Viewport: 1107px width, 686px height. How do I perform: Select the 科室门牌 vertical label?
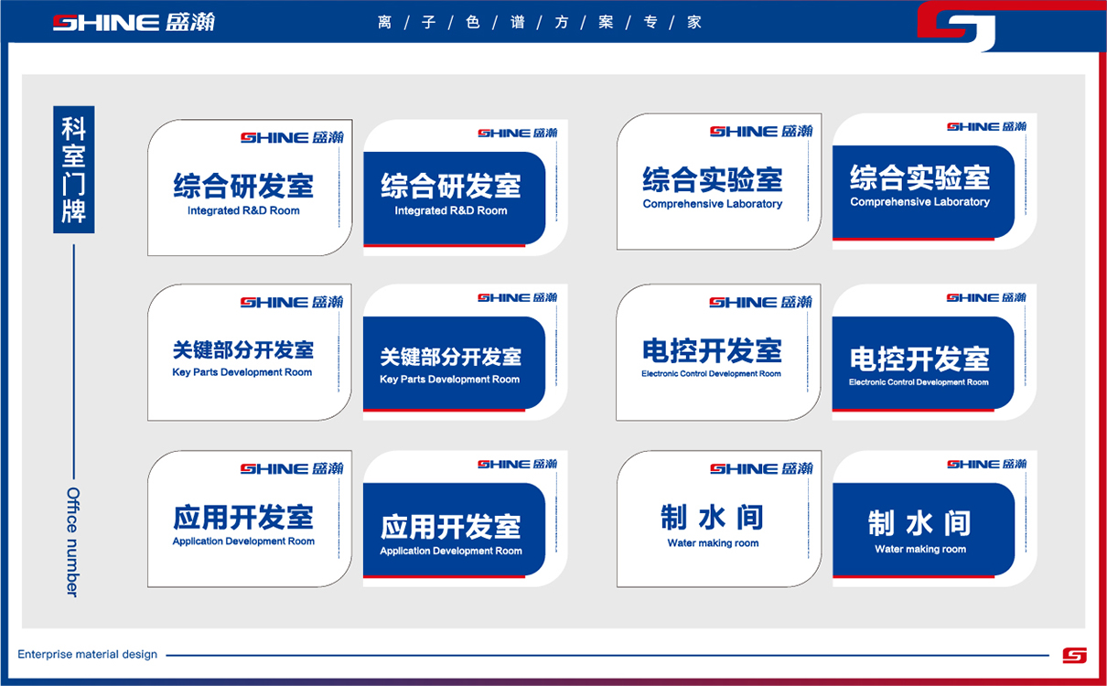[x=73, y=169]
